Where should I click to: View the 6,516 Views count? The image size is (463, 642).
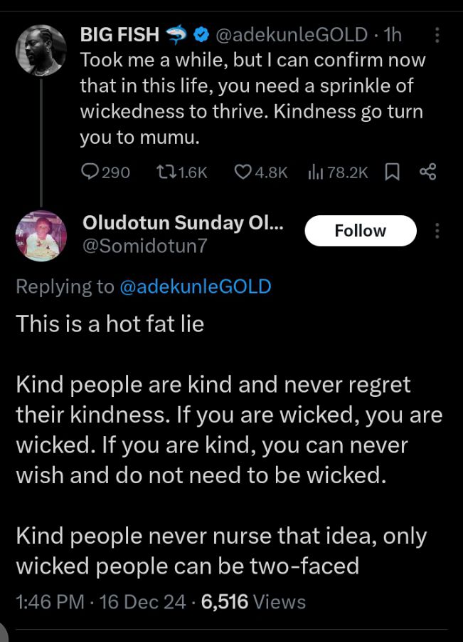point(253,602)
